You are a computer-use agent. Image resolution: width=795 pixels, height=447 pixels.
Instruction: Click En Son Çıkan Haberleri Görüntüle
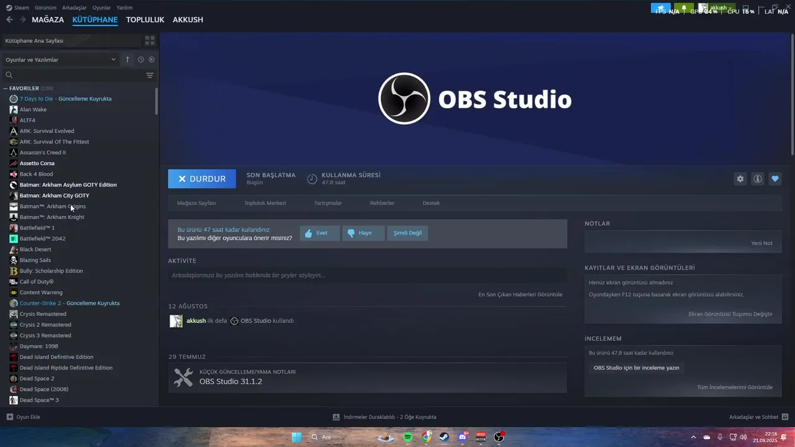[520, 294]
